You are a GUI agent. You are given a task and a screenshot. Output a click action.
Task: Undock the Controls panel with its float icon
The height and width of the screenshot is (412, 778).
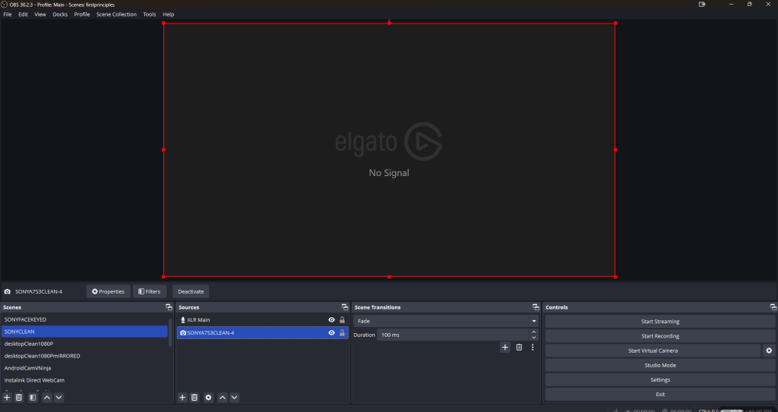pos(773,307)
